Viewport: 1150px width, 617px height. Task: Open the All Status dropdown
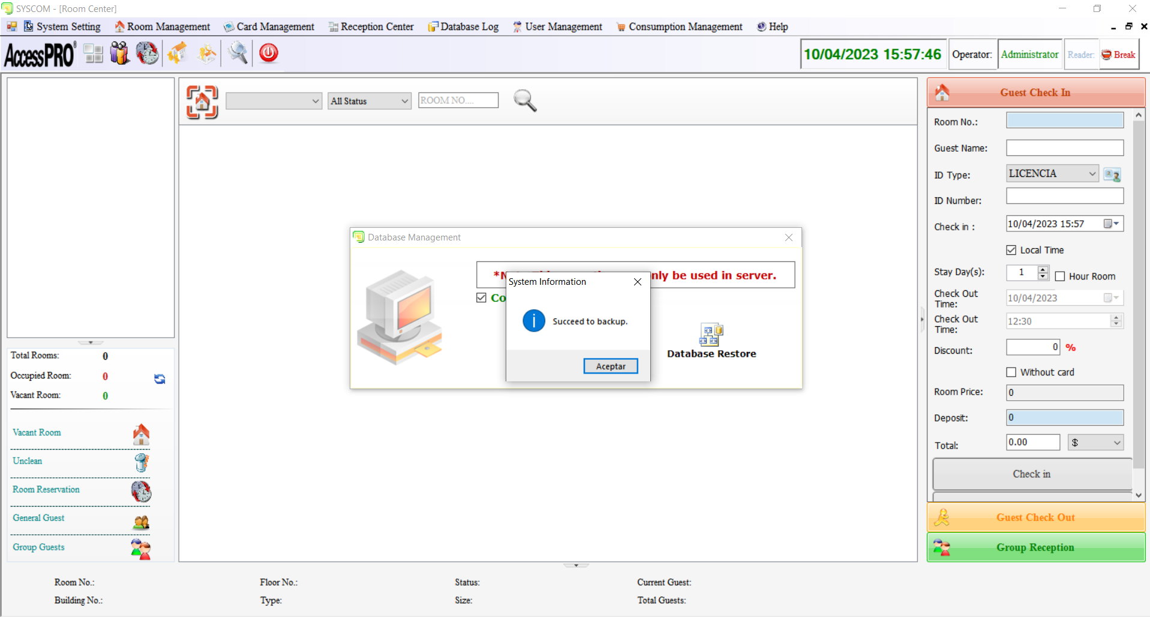[x=370, y=101]
